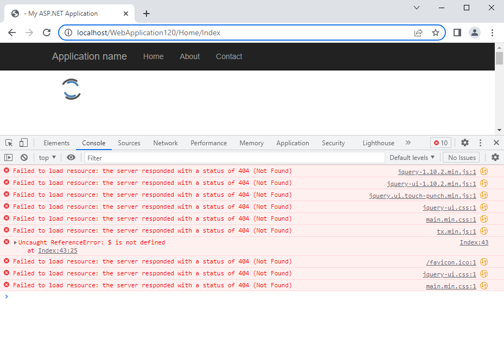The image size is (504, 348).
Task: Click Contact in the page navbar
Action: (x=229, y=56)
